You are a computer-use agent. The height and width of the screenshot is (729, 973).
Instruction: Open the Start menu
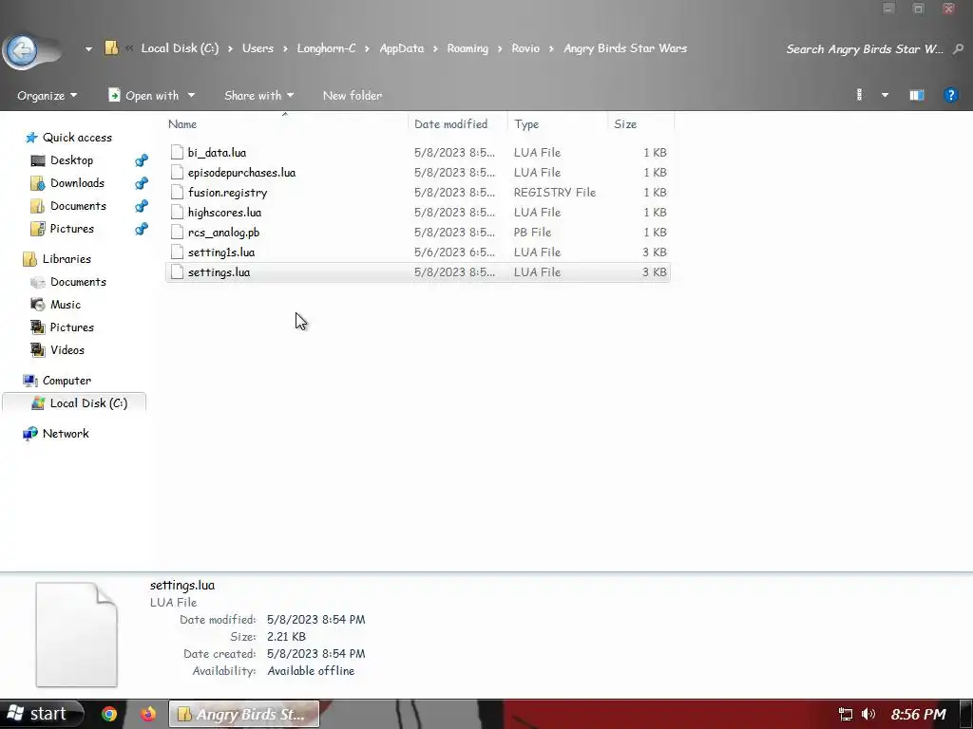(42, 714)
